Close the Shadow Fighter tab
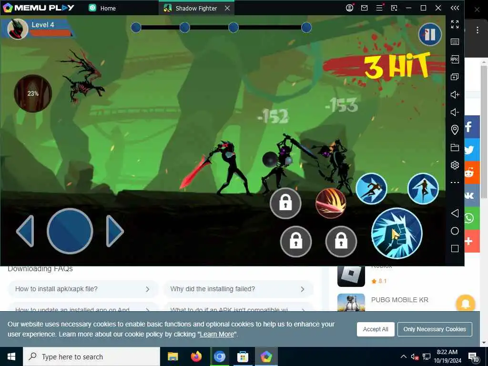This screenshot has height=366, width=488. (227, 8)
